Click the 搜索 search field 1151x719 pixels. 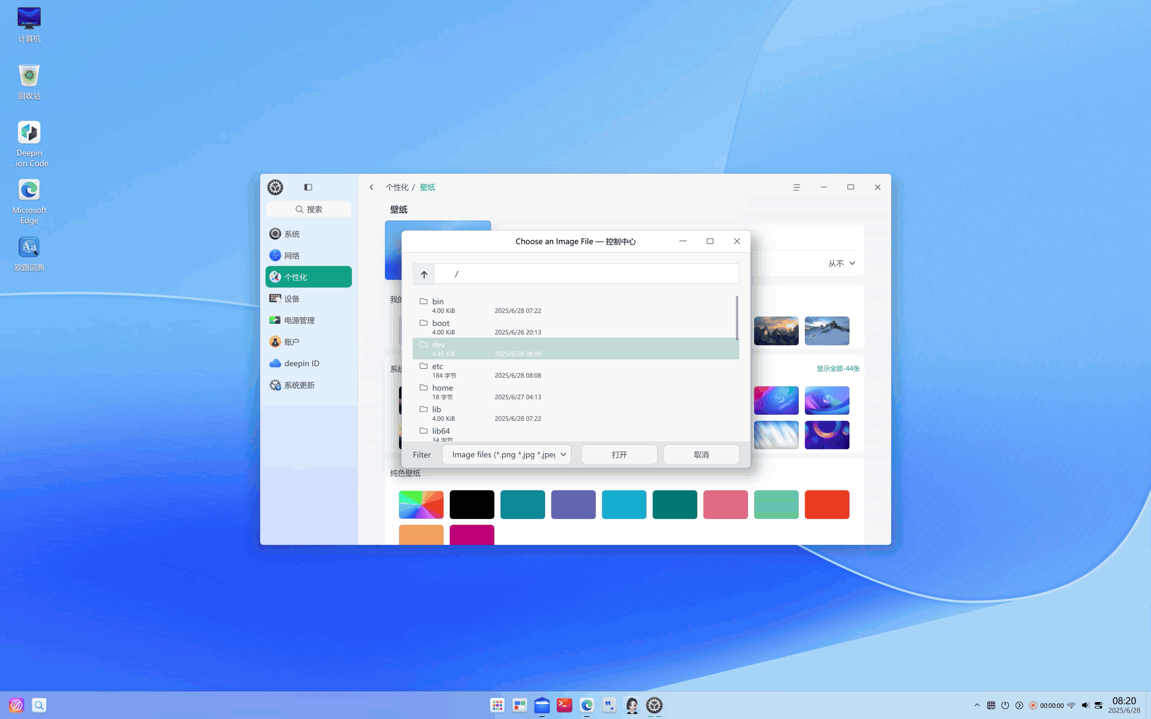point(309,209)
